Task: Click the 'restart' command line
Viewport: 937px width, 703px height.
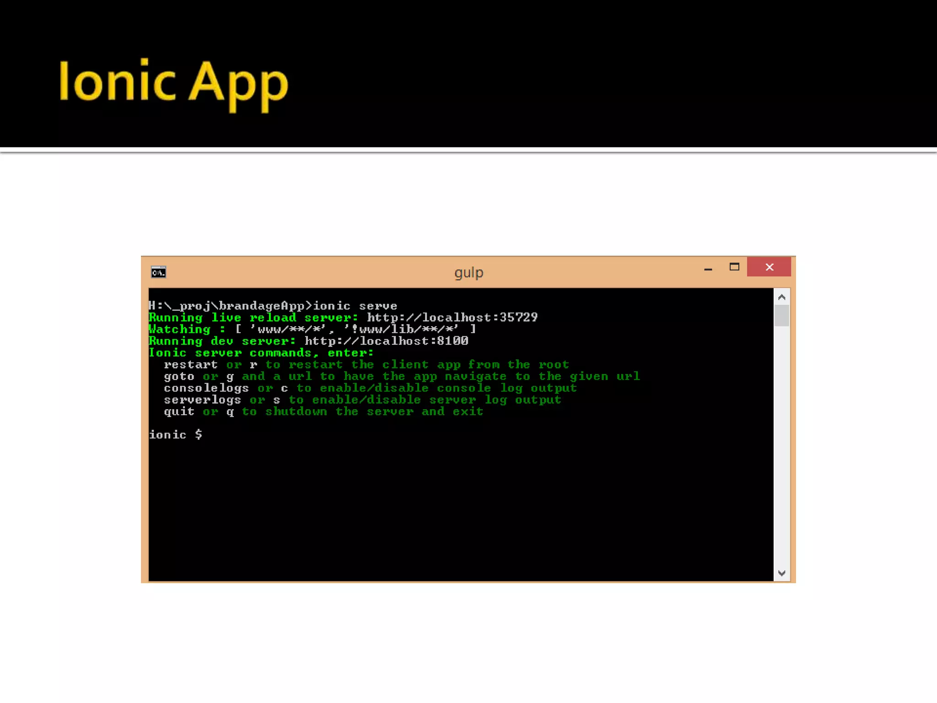Action: point(366,365)
